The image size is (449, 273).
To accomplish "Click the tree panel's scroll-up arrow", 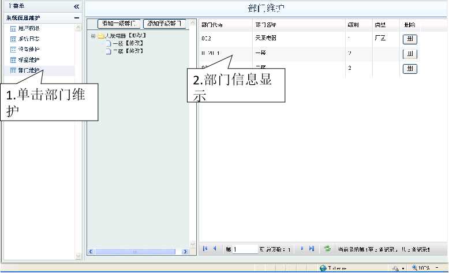I will pyautogui.click(x=193, y=23).
